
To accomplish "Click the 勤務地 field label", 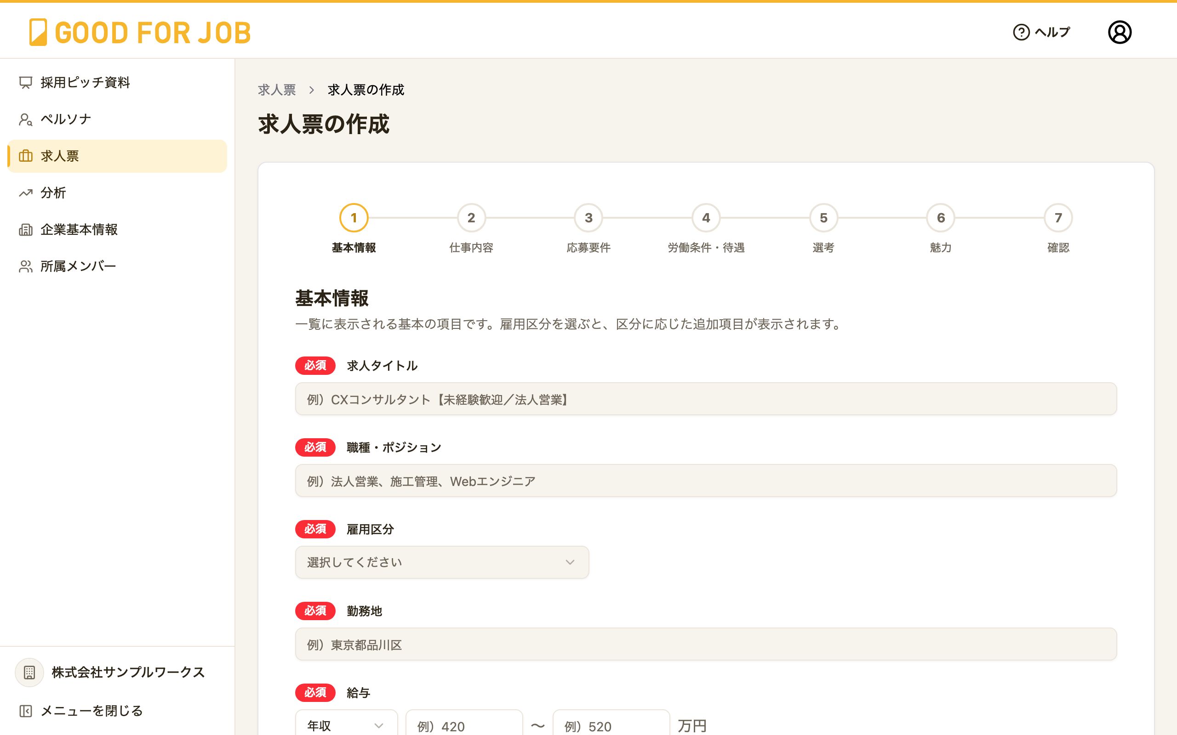I will 364,611.
